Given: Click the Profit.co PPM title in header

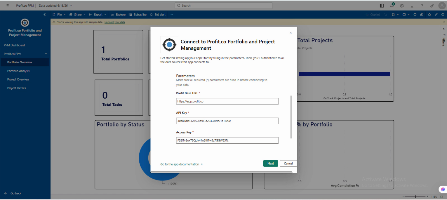Looking at the screenshot, I should coord(25,6).
